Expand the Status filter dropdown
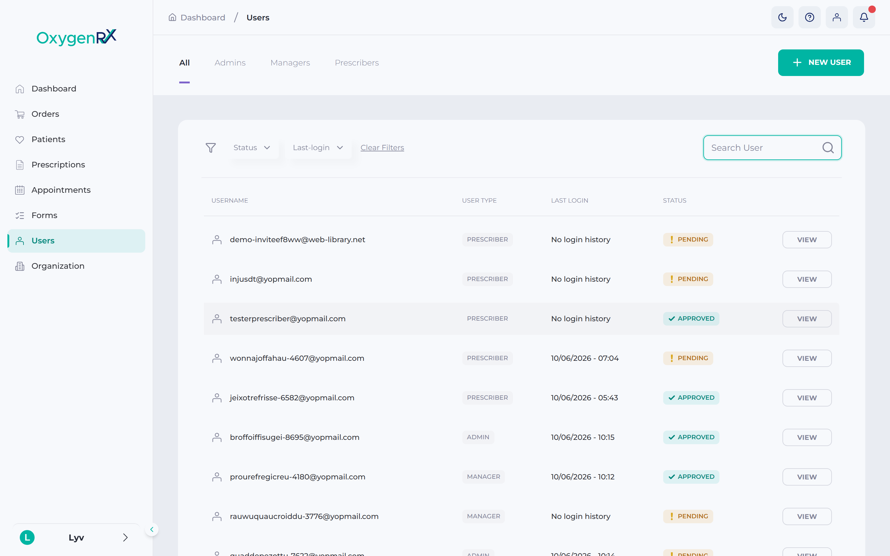Image resolution: width=890 pixels, height=556 pixels. tap(252, 148)
